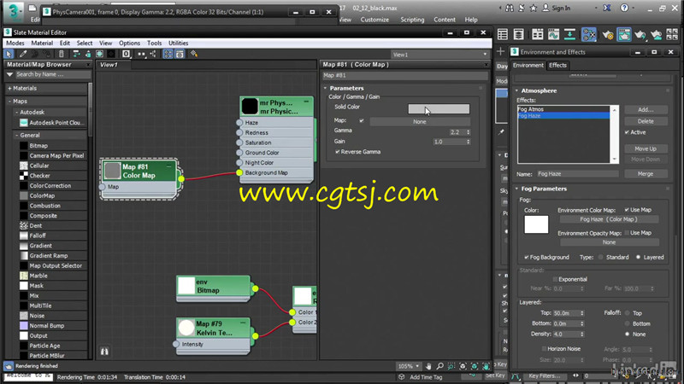684x384 pixels.
Task: Collapse the General maps subgroup
Action: [x=16, y=136]
